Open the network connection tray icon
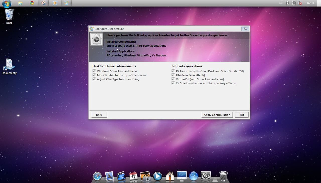 point(293,3)
